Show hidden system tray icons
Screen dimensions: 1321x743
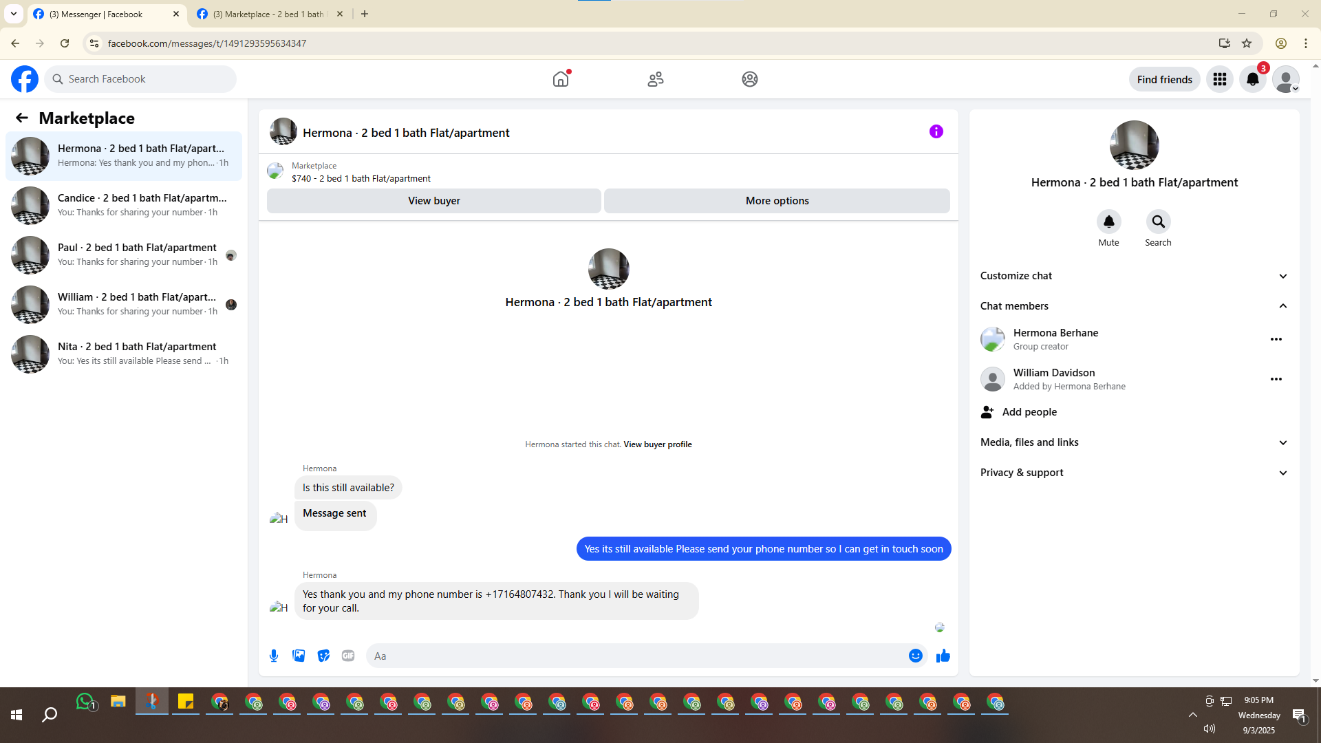(x=1193, y=715)
